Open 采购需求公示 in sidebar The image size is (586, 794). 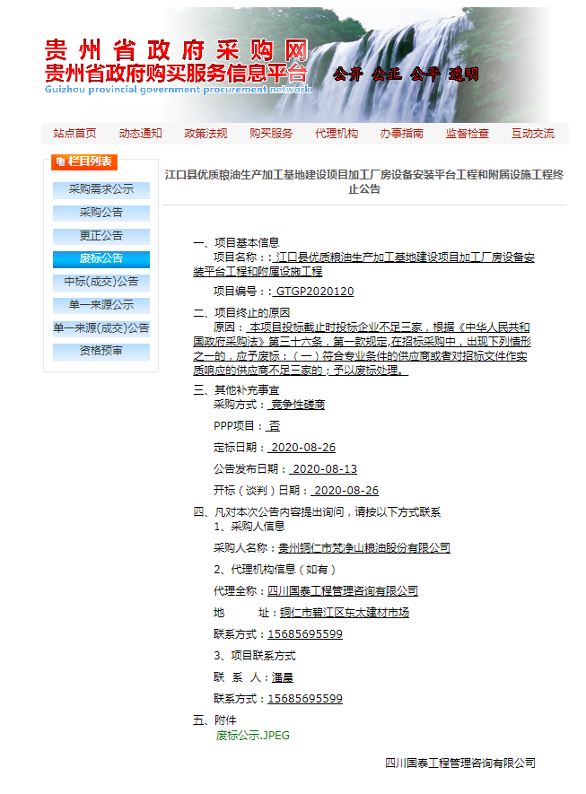[x=101, y=190]
